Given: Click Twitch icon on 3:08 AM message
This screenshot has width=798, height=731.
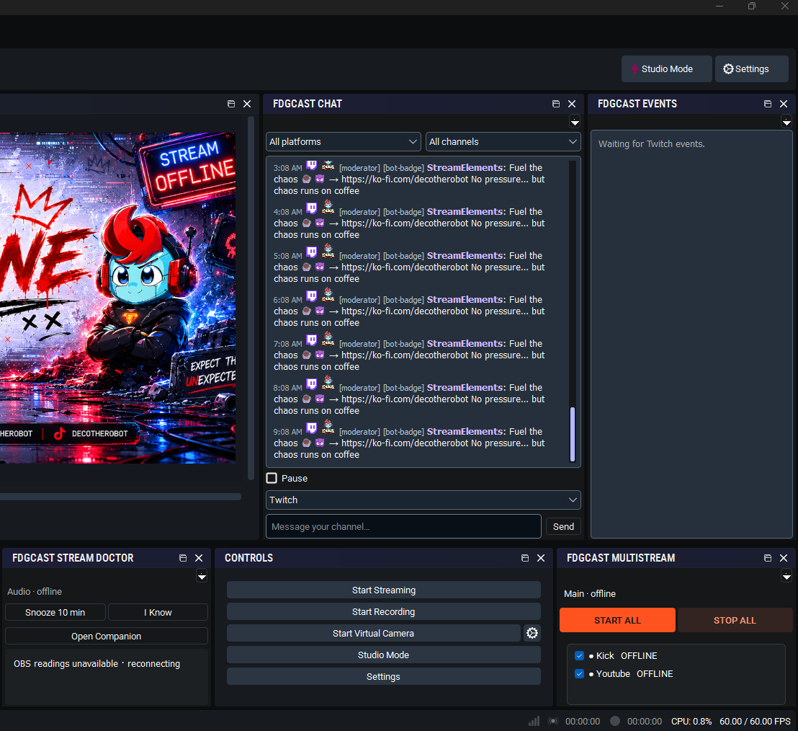Looking at the screenshot, I should (x=311, y=165).
